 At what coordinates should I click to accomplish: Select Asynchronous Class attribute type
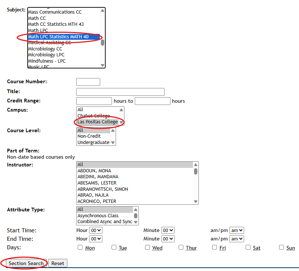pyautogui.click(x=98, y=215)
